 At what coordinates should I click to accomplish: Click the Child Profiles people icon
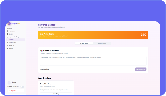tap(7, 43)
